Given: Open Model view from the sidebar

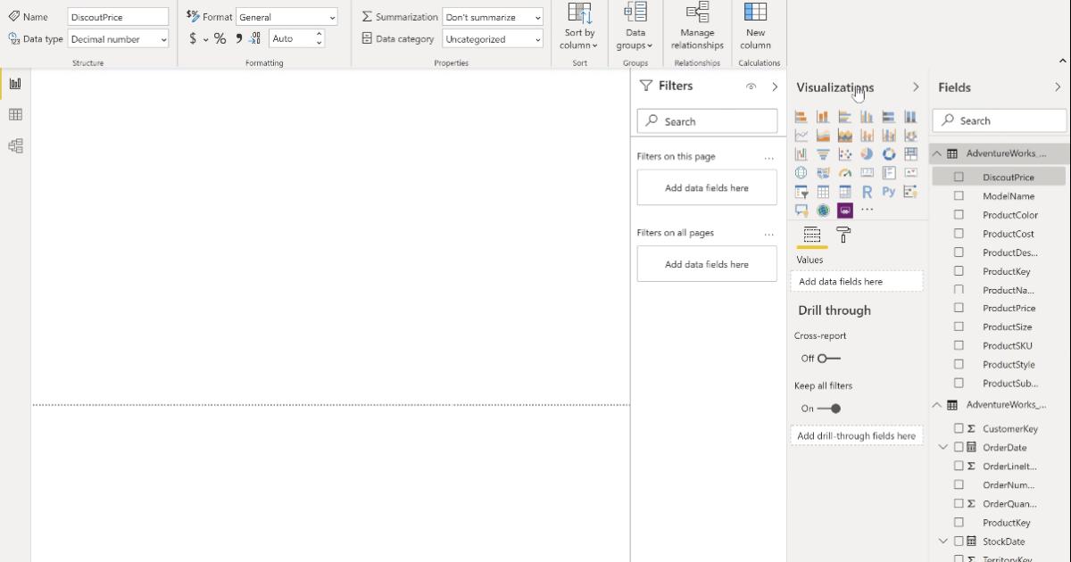Looking at the screenshot, I should (14, 145).
